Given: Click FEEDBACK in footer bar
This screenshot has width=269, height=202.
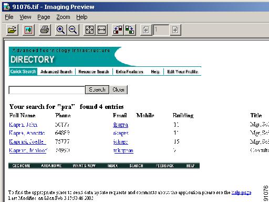Looking at the screenshot, I should [165, 166].
